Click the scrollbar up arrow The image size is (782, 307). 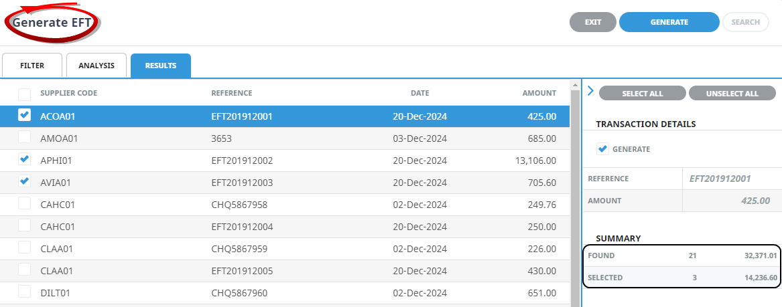(x=574, y=85)
